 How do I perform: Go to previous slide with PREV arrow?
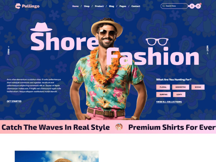pos(9,50)
